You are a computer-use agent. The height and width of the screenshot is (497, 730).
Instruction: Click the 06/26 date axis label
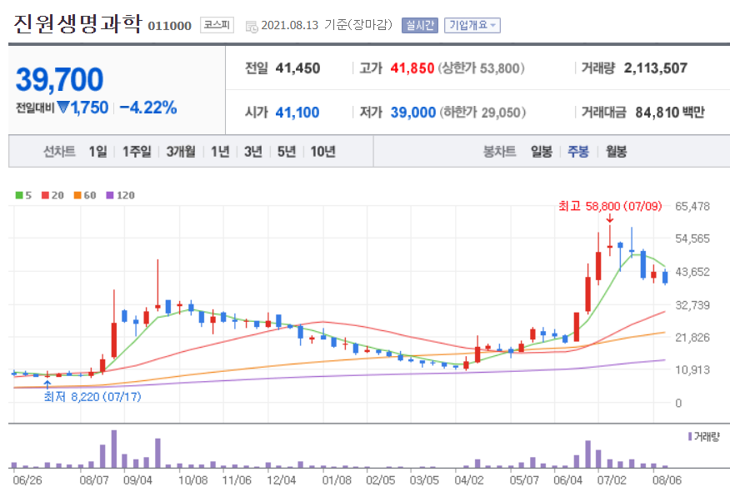27,480
